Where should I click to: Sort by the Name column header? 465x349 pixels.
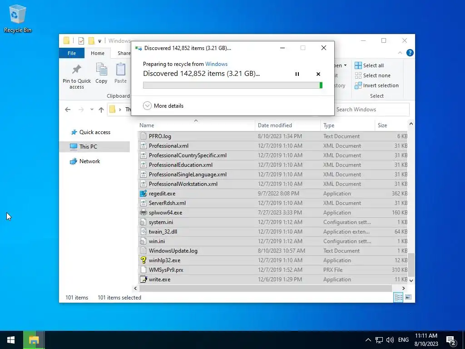click(x=196, y=125)
